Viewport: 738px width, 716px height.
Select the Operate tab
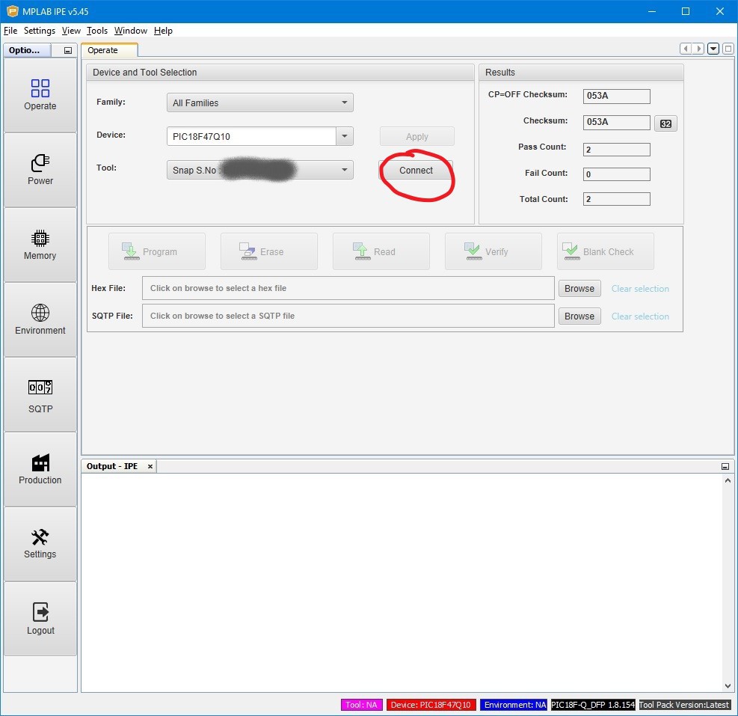[x=109, y=50]
